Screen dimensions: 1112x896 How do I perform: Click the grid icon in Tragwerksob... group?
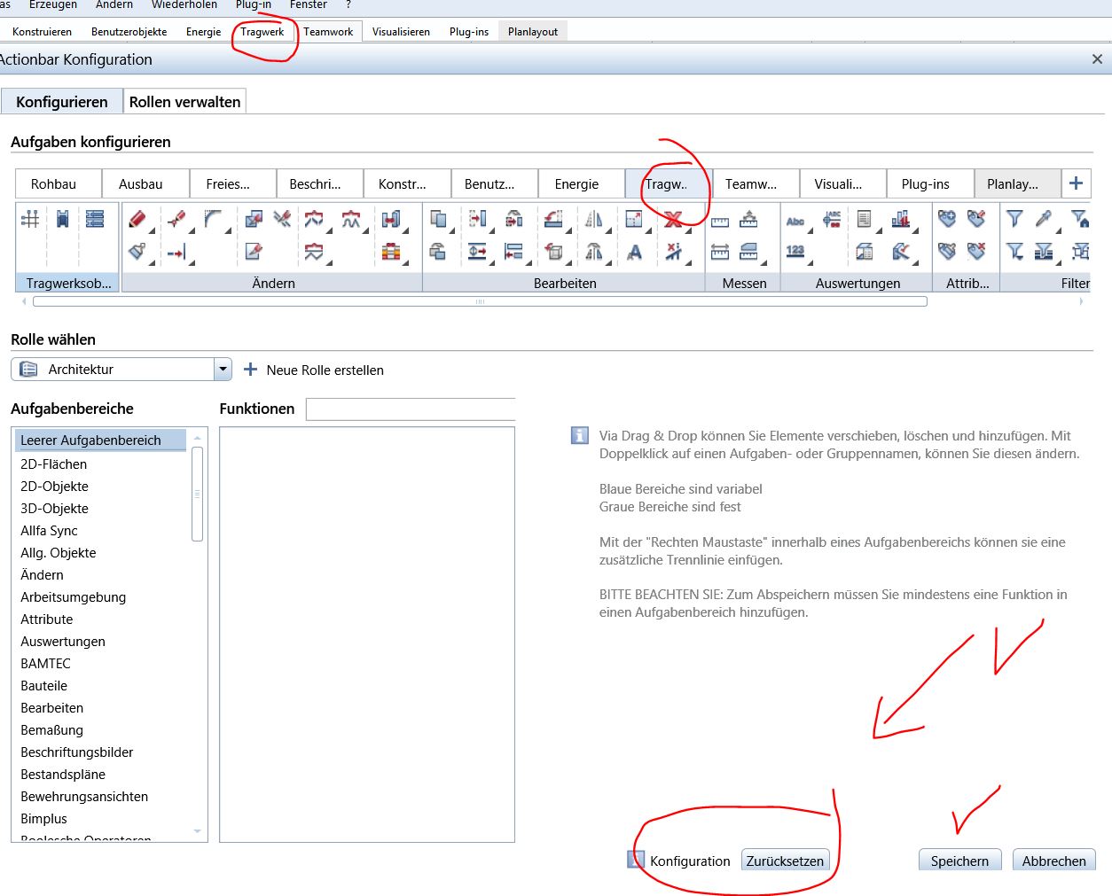pyautogui.click(x=30, y=218)
